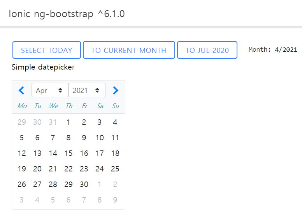
Task: Open the Apr month dropdown
Action: pos(50,90)
